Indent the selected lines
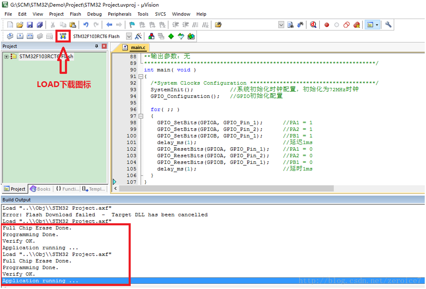Screen dimensions: 426x289 coord(176,25)
